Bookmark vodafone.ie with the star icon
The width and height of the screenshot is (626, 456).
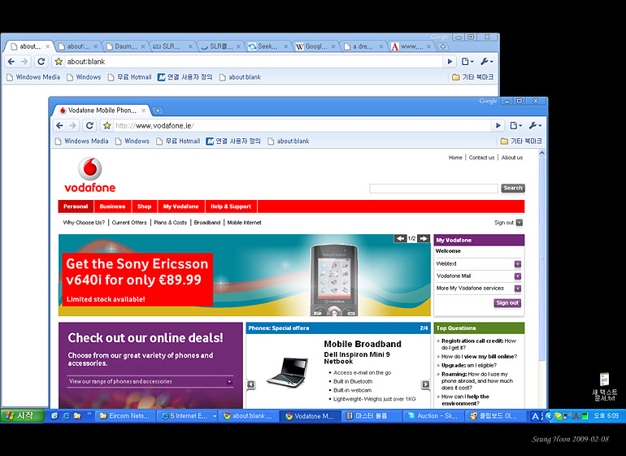(107, 126)
